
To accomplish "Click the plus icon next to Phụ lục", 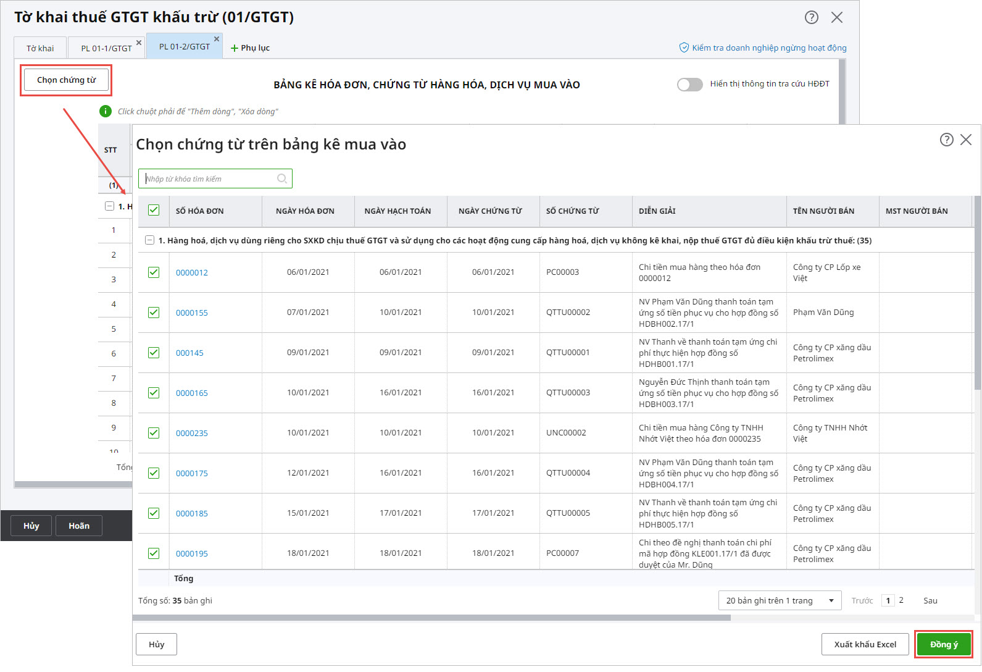I will tap(235, 48).
